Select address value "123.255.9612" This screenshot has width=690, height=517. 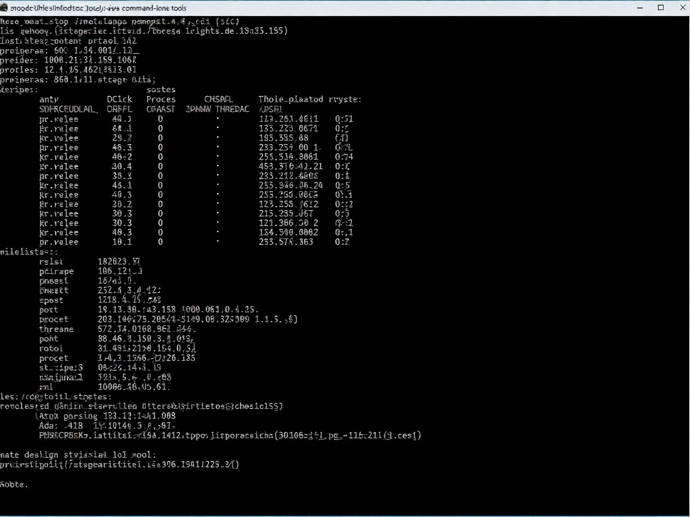point(288,205)
